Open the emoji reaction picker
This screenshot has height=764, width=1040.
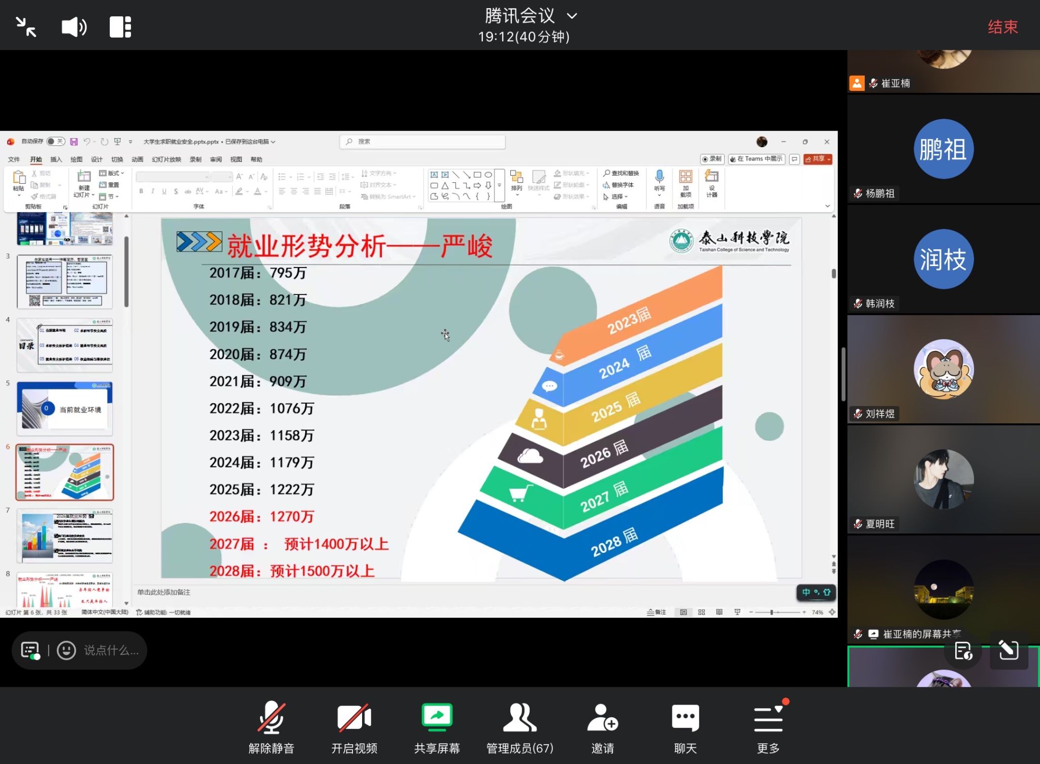click(67, 650)
